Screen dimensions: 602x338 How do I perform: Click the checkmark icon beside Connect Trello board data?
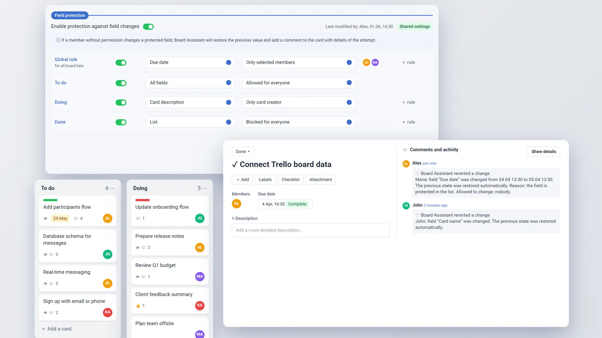click(235, 164)
